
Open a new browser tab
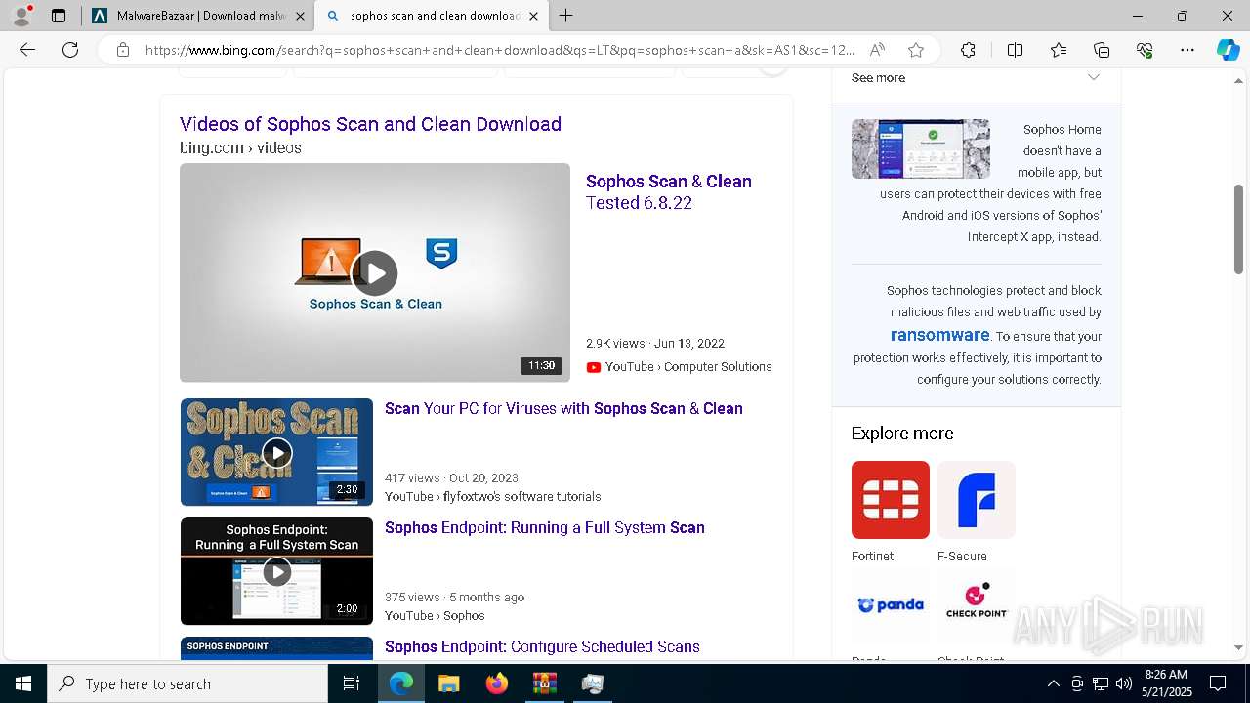point(565,16)
